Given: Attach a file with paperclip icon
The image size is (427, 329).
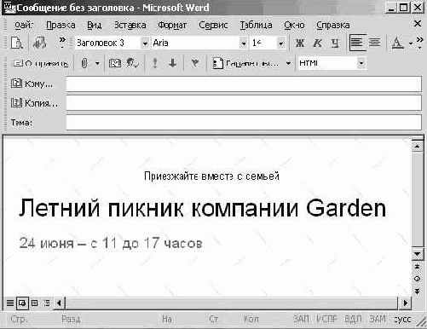Looking at the screenshot, I should click(84, 63).
